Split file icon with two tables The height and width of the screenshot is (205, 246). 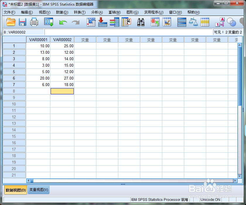click(182, 22)
